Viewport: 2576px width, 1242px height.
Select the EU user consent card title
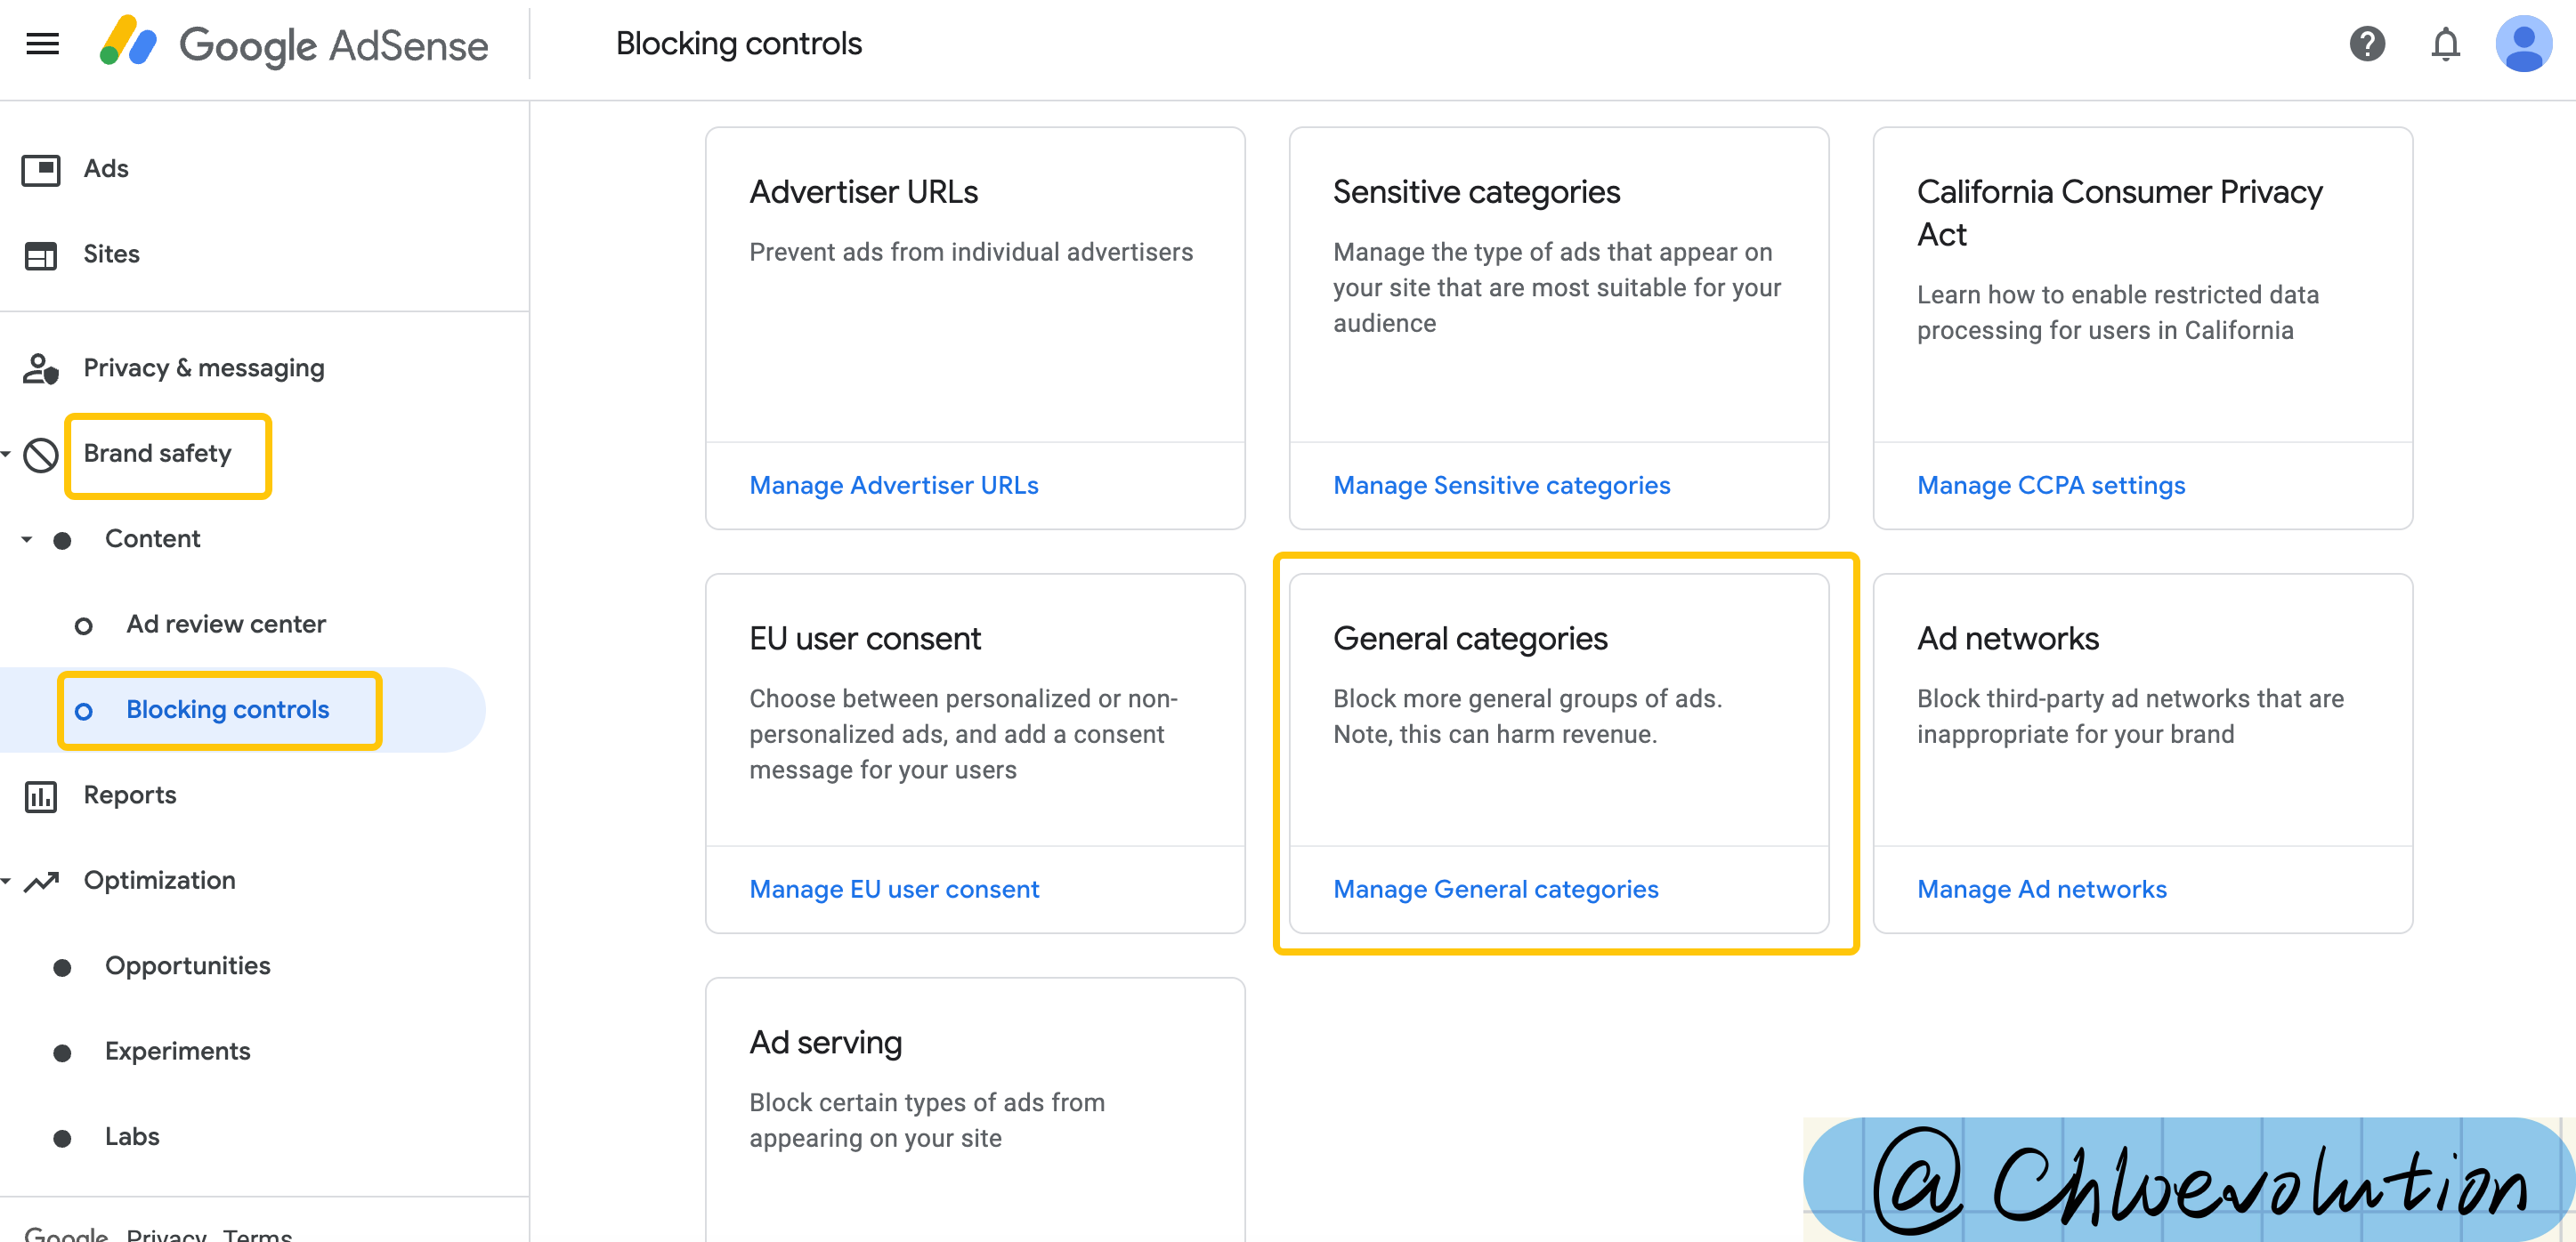tap(865, 639)
